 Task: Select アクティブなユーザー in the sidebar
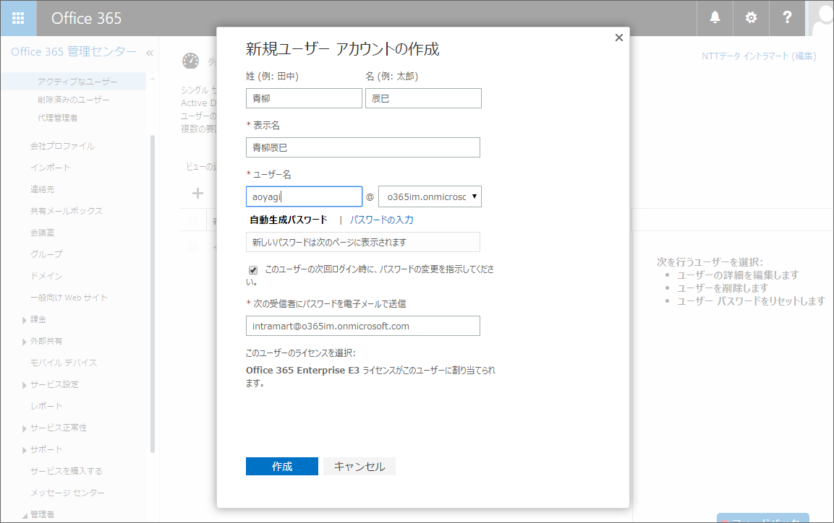pos(77,81)
